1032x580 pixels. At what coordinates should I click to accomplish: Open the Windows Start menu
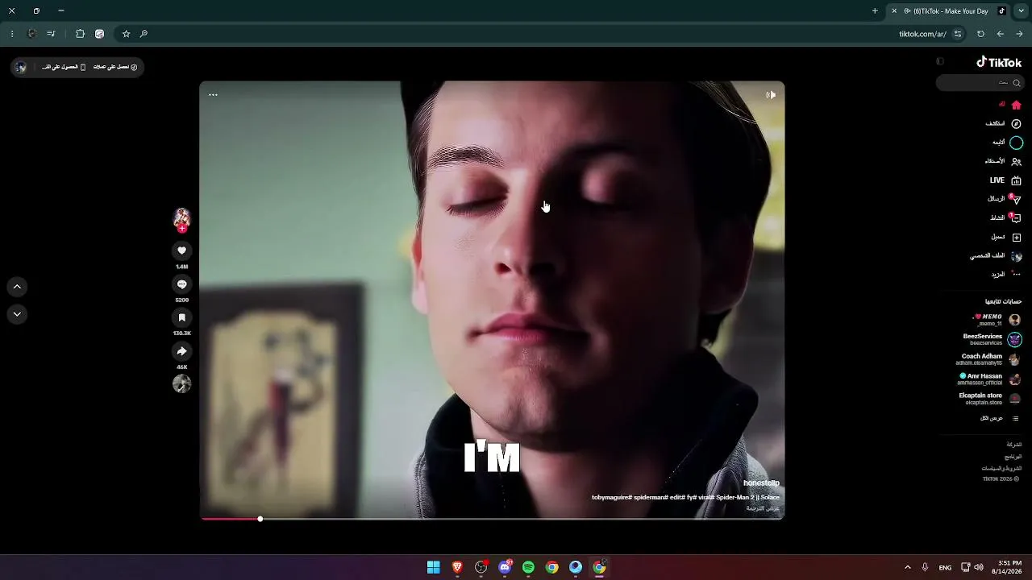[434, 567]
